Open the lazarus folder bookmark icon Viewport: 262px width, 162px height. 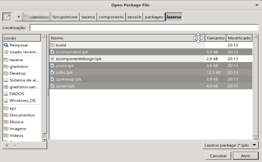6,60
